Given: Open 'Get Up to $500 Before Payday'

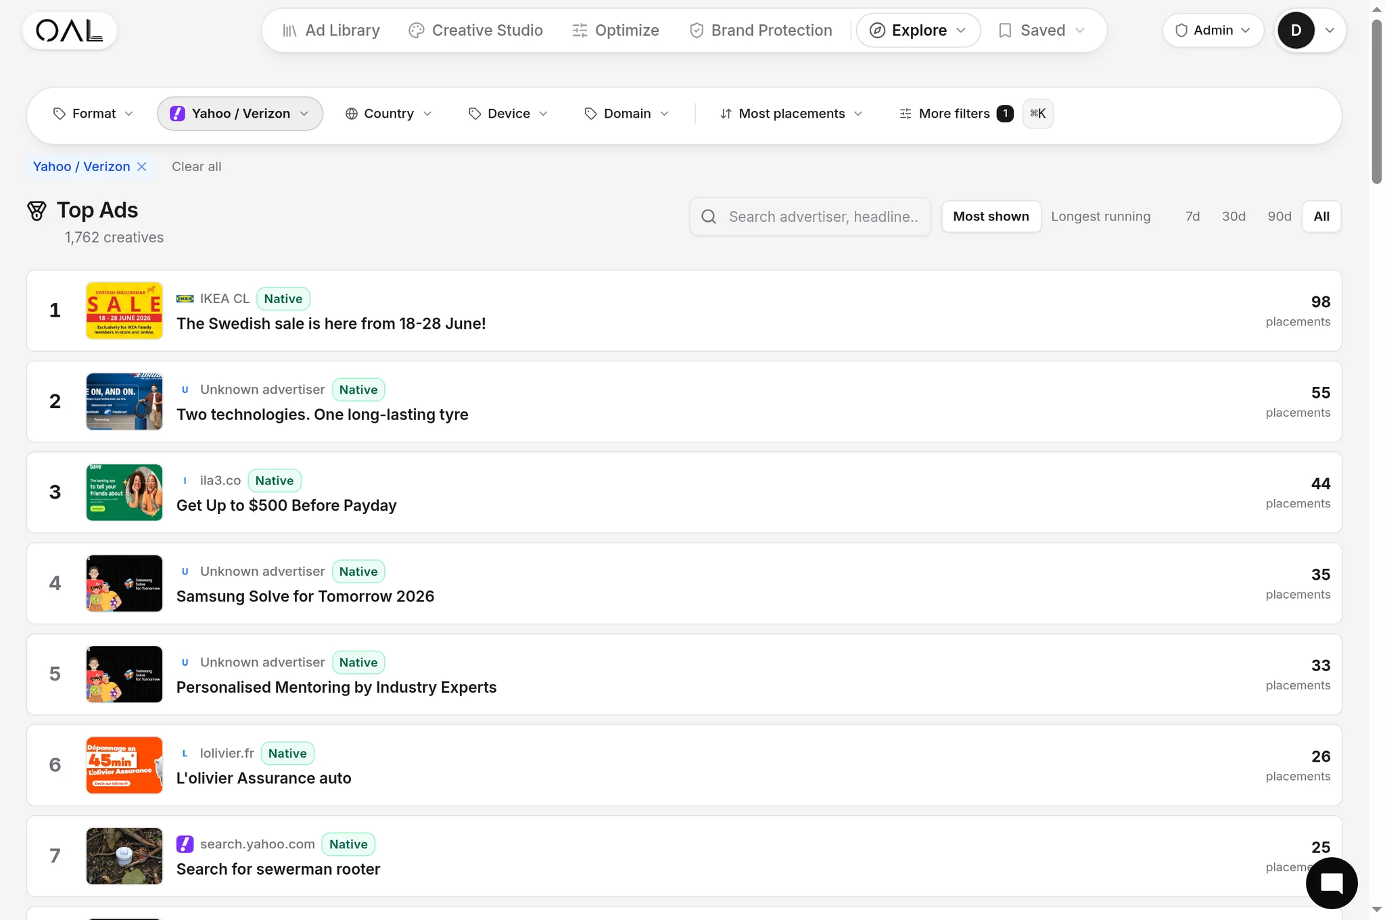Looking at the screenshot, I should tap(286, 506).
